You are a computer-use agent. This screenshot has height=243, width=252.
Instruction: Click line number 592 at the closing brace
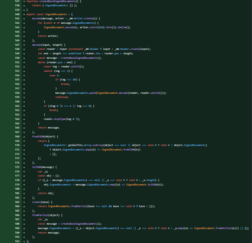tap(17, 242)
